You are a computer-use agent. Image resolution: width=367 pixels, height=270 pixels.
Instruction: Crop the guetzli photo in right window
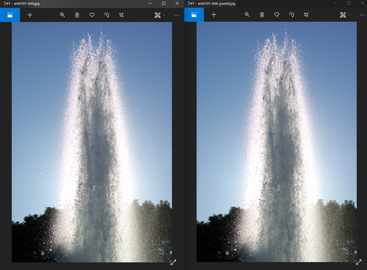(306, 15)
